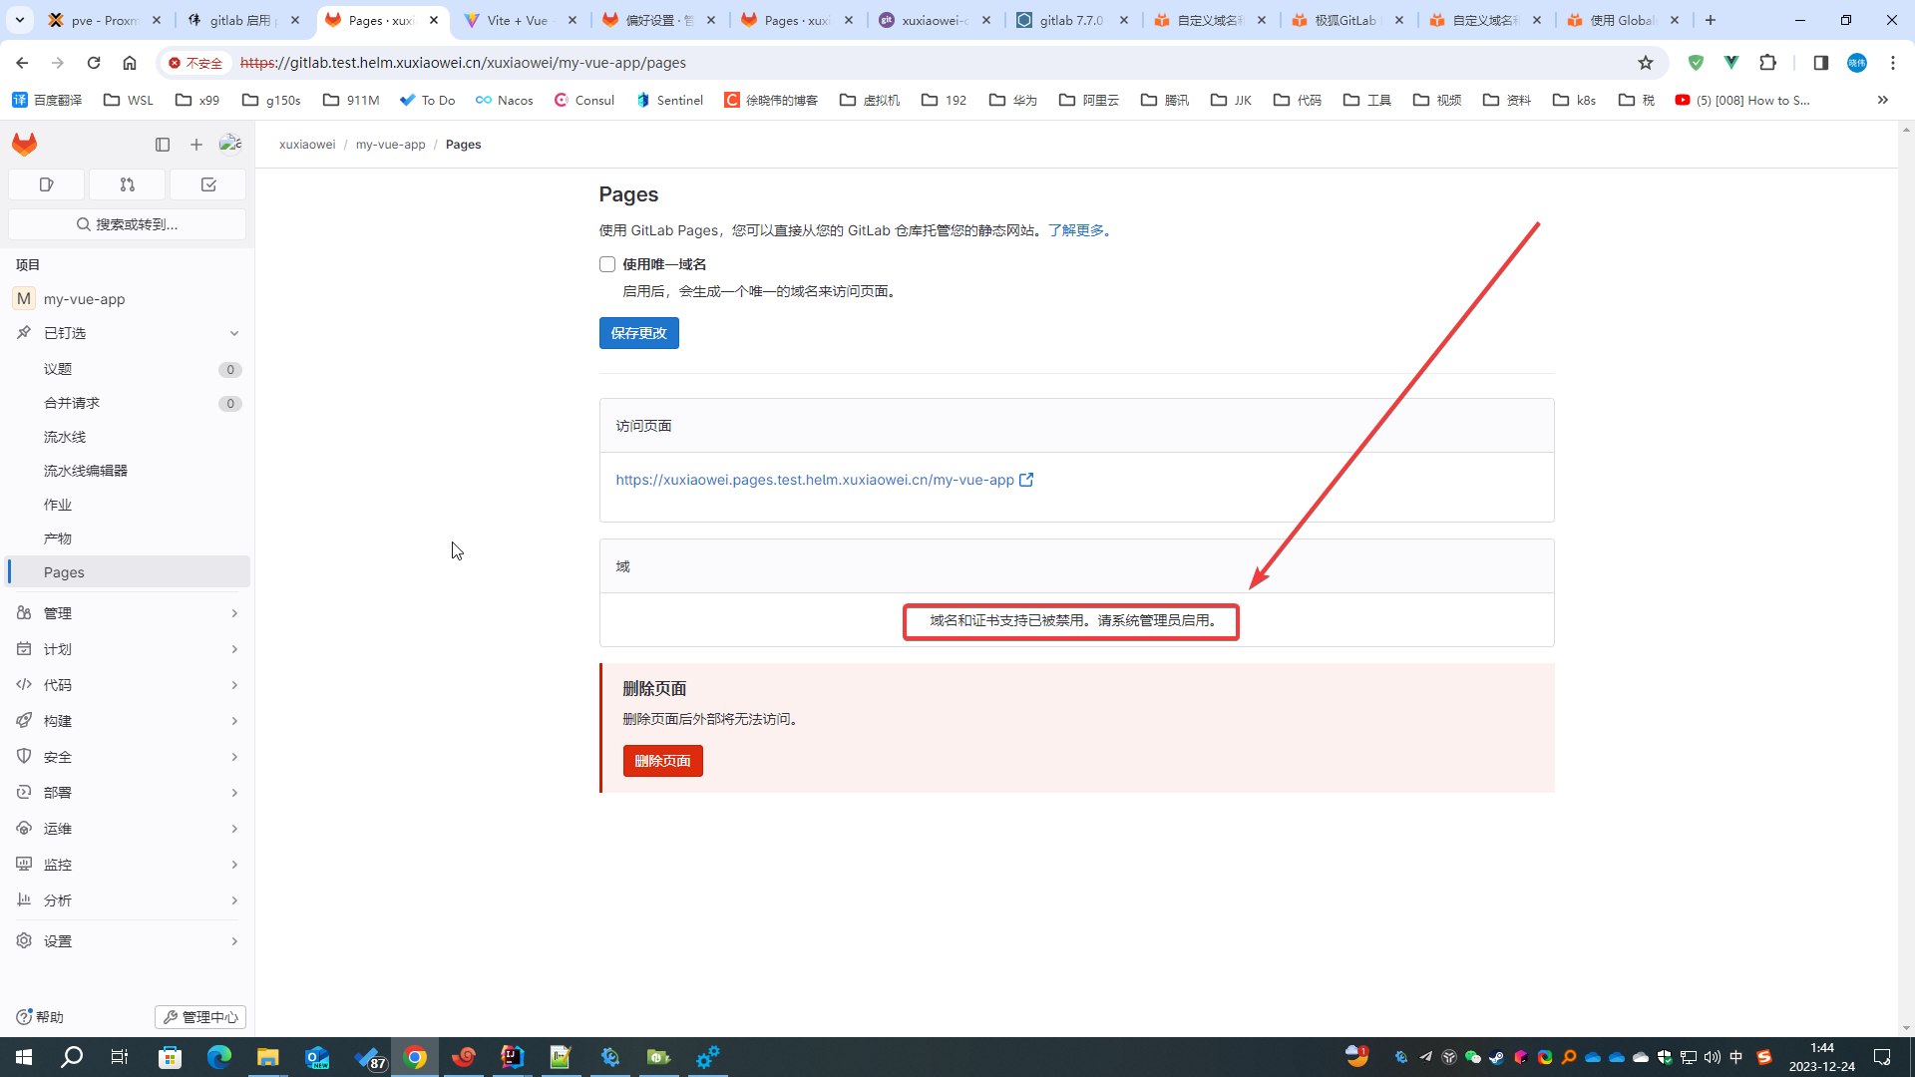This screenshot has width=1915, height=1077.
Task: Click the security shield icon in sidebar
Action: click(x=24, y=756)
